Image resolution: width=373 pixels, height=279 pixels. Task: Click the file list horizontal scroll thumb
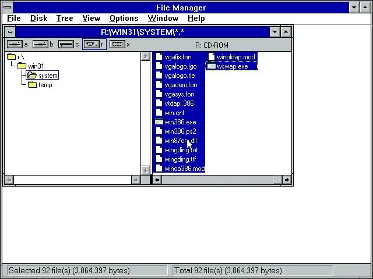click(277, 180)
